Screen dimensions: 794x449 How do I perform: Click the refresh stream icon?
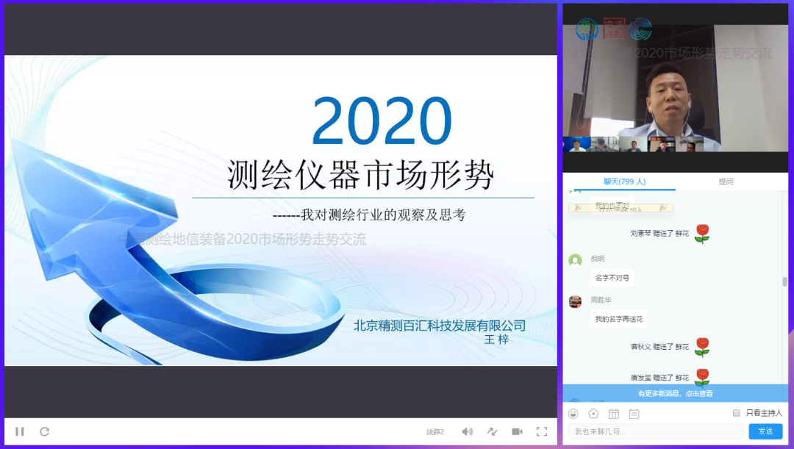[x=44, y=431]
